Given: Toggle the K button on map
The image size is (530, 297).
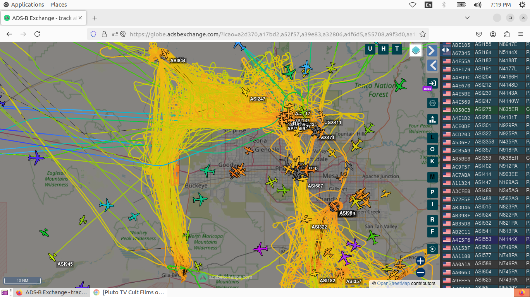Looking at the screenshot, I should click(432, 161).
